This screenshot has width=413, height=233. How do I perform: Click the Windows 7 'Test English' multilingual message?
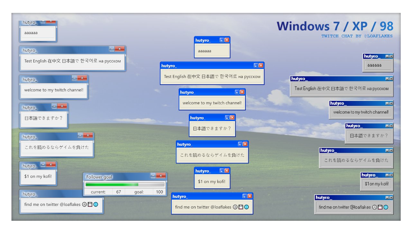[x=72, y=61]
